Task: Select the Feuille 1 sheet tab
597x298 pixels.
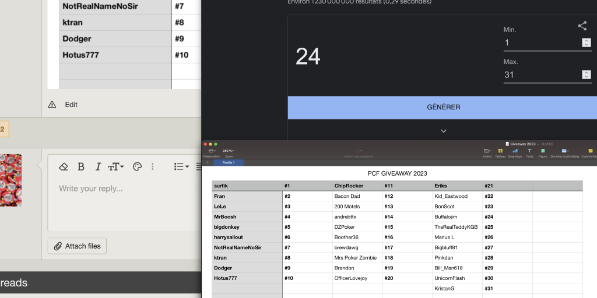Action: tap(229, 163)
